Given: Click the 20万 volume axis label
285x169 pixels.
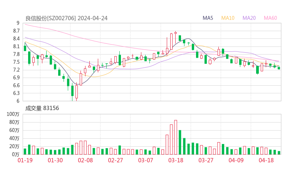Looking at the screenshot, I should tap(14, 146).
